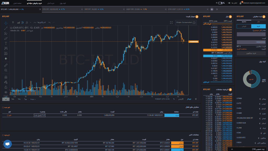Select the pitchfork drawing tool
This screenshot has height=151, width=268.
6,33
